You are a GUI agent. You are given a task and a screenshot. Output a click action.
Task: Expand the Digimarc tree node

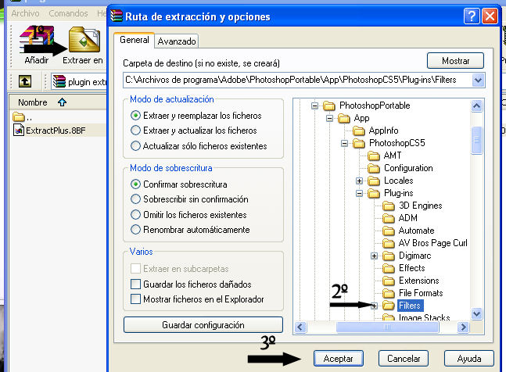[x=374, y=256]
